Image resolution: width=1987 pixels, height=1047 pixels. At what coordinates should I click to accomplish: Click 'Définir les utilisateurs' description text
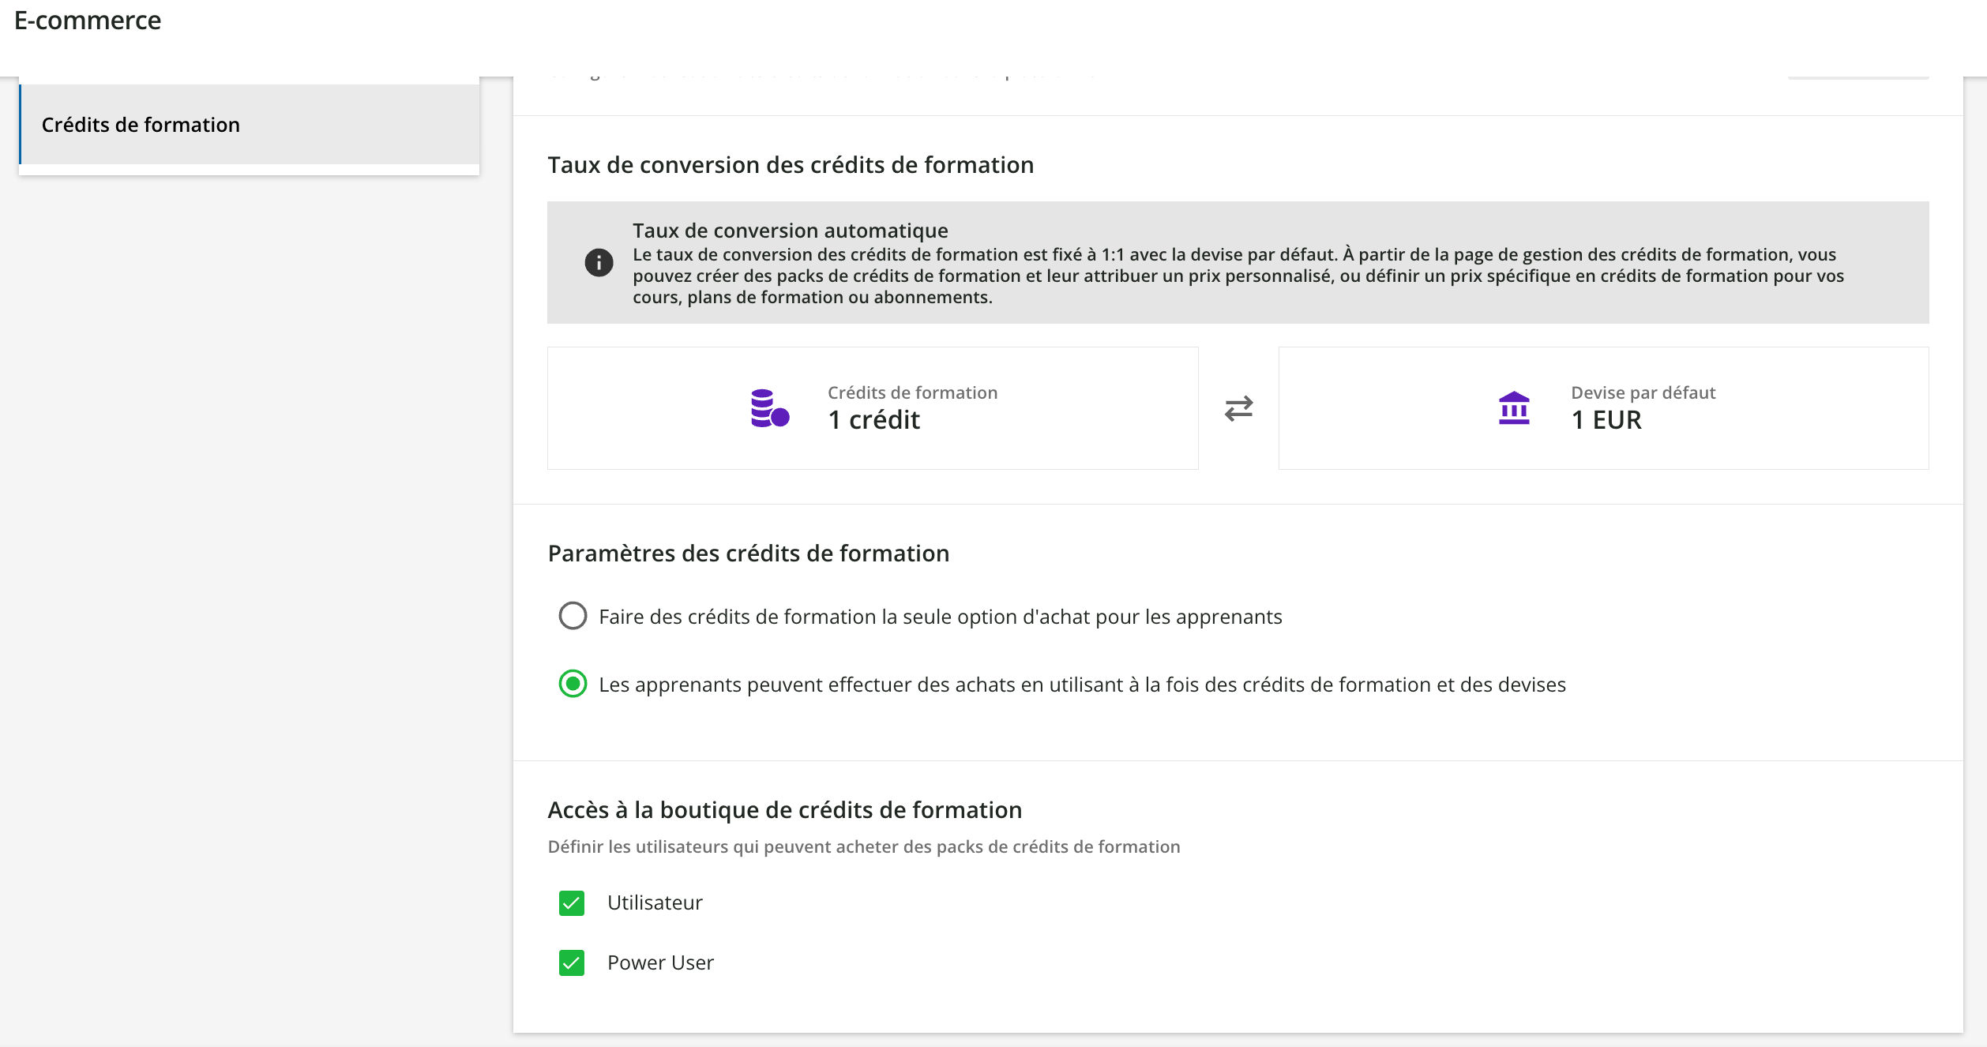click(863, 846)
